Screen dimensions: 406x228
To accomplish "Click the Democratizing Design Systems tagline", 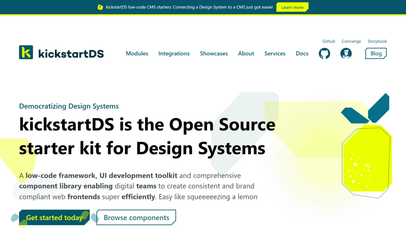I will [x=69, y=106].
